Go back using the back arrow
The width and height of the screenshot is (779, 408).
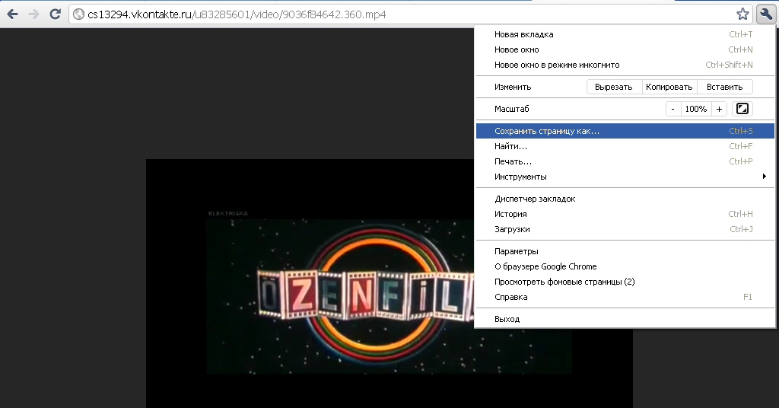click(x=12, y=14)
